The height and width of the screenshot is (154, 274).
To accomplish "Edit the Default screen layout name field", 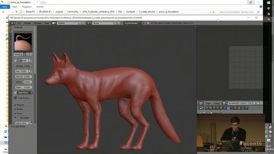I will click(68, 23).
